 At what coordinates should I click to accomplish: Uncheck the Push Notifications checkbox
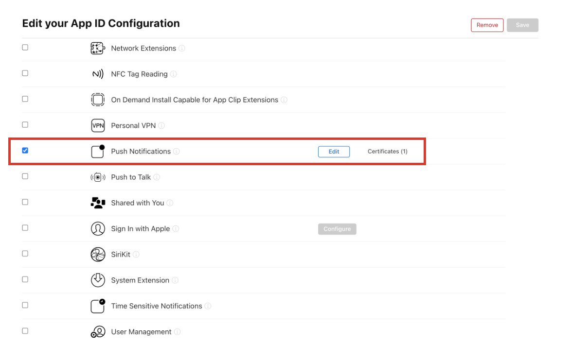25,151
